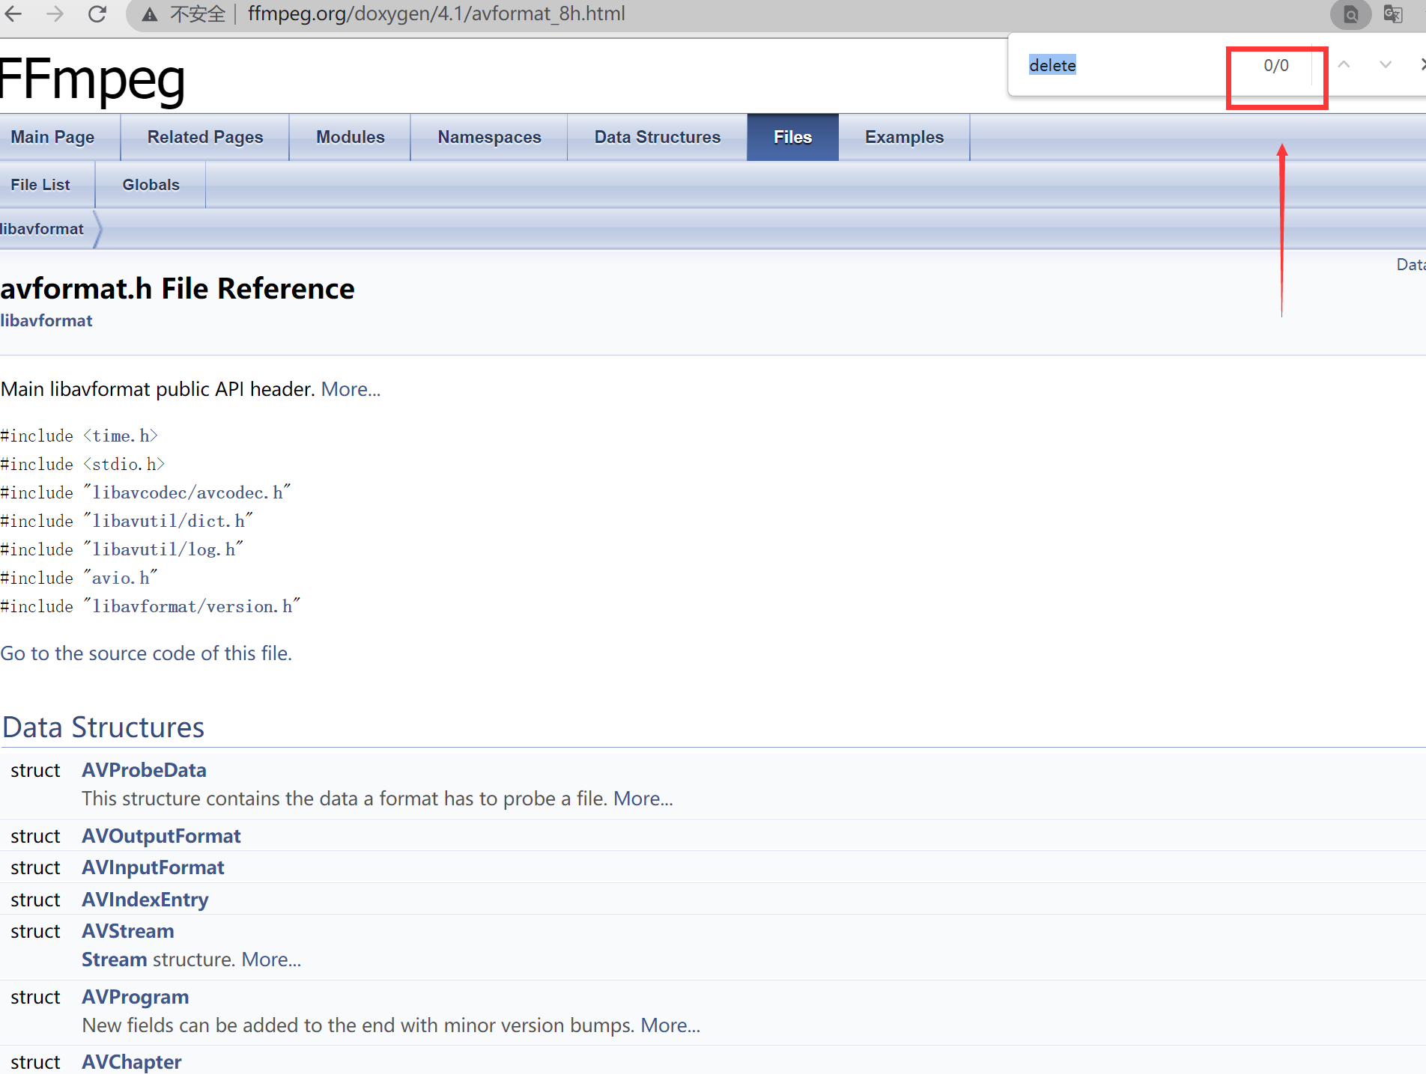Click More... after API header description
The width and height of the screenshot is (1426, 1074).
point(351,389)
